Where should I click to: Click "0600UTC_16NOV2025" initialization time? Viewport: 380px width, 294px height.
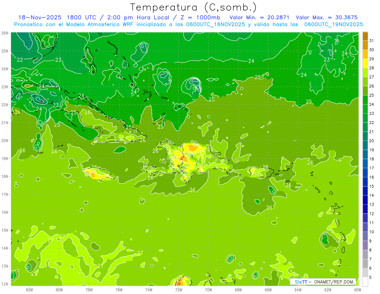pos(215,24)
